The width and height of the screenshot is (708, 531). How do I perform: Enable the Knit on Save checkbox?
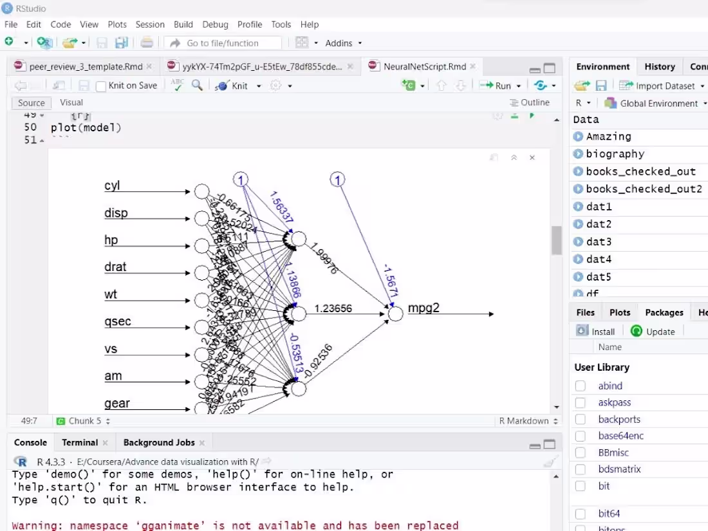[101, 85]
